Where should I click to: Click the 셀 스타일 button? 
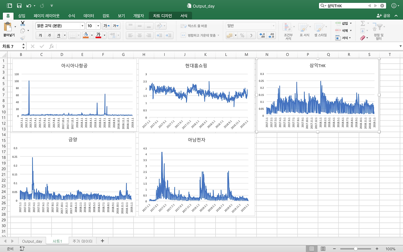tap(321, 30)
